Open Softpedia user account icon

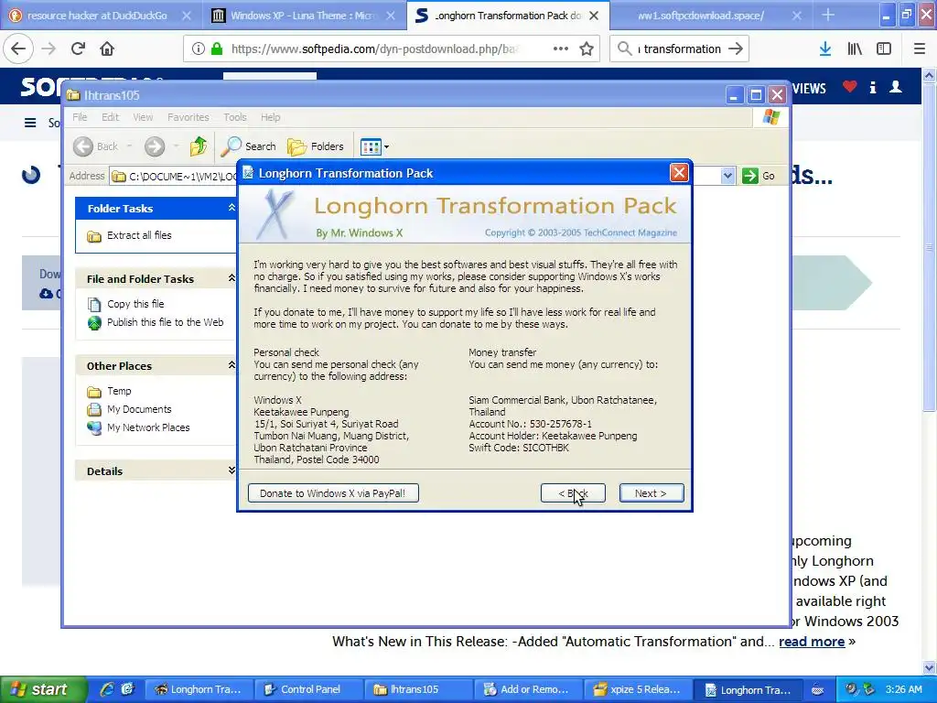point(896,87)
